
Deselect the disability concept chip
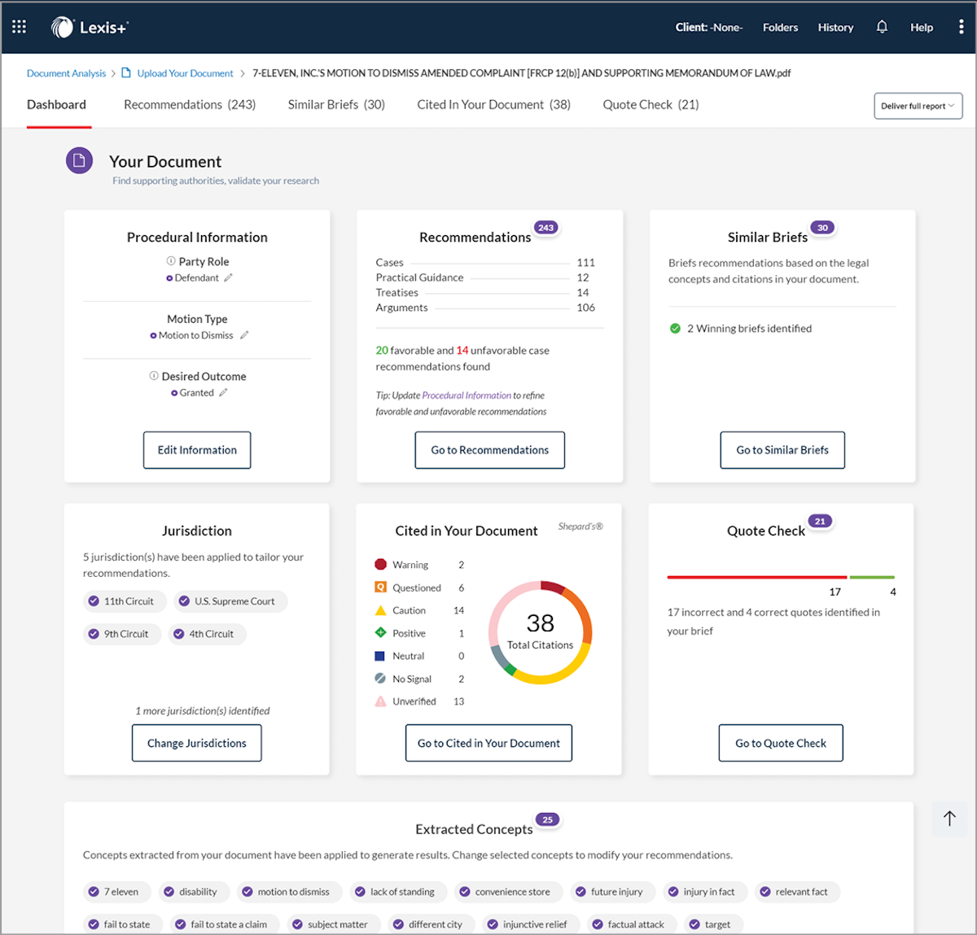(194, 892)
